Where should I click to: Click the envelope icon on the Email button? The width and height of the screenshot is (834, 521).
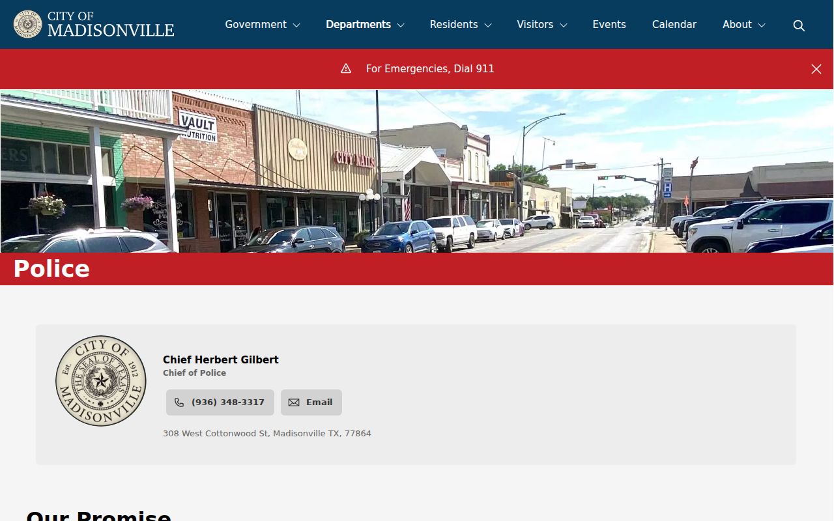click(294, 402)
